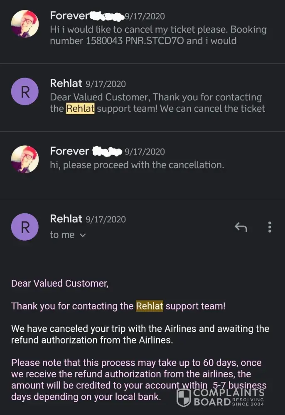Open the three-dot more options menu
The height and width of the screenshot is (415, 285).
pos(270,227)
